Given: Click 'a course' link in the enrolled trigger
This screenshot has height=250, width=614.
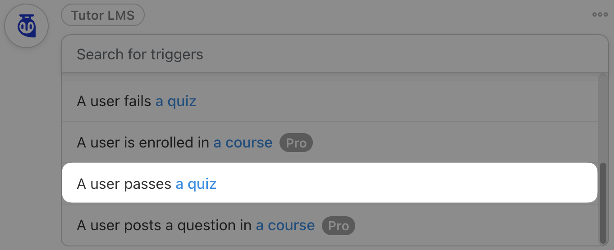Looking at the screenshot, I should tap(243, 143).
